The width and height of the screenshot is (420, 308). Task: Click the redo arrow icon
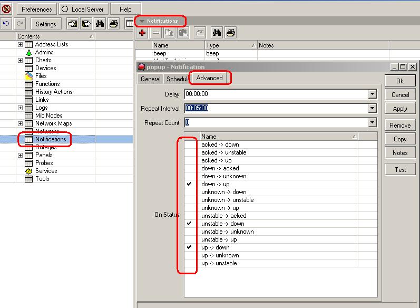20,24
